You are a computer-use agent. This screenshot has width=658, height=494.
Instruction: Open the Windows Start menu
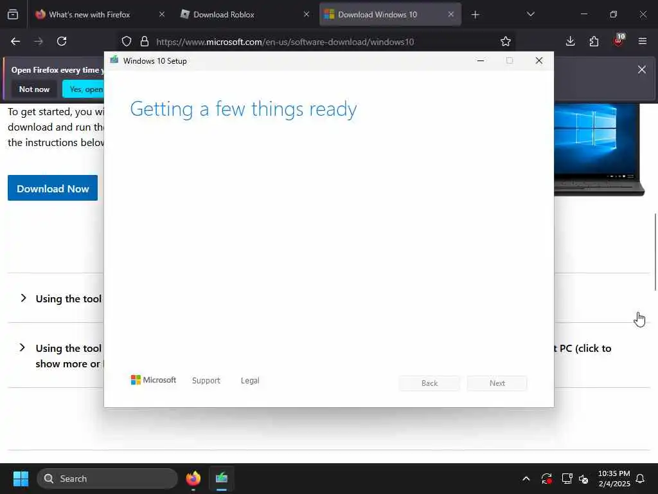(21, 479)
